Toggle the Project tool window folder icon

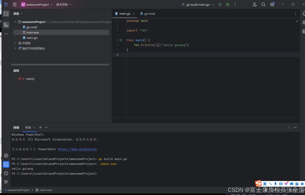pos(6,14)
